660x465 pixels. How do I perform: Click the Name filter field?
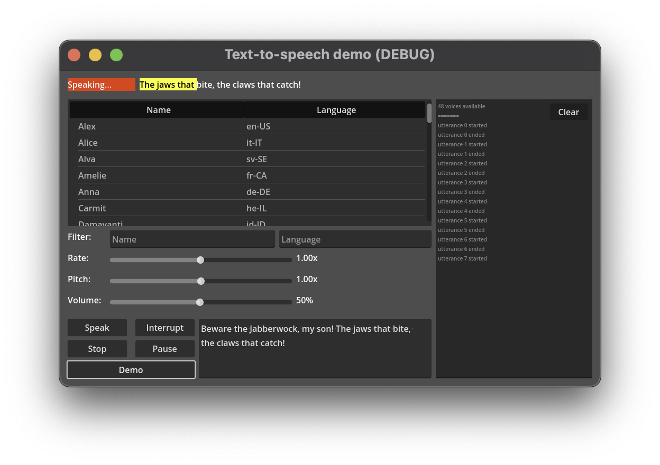192,239
